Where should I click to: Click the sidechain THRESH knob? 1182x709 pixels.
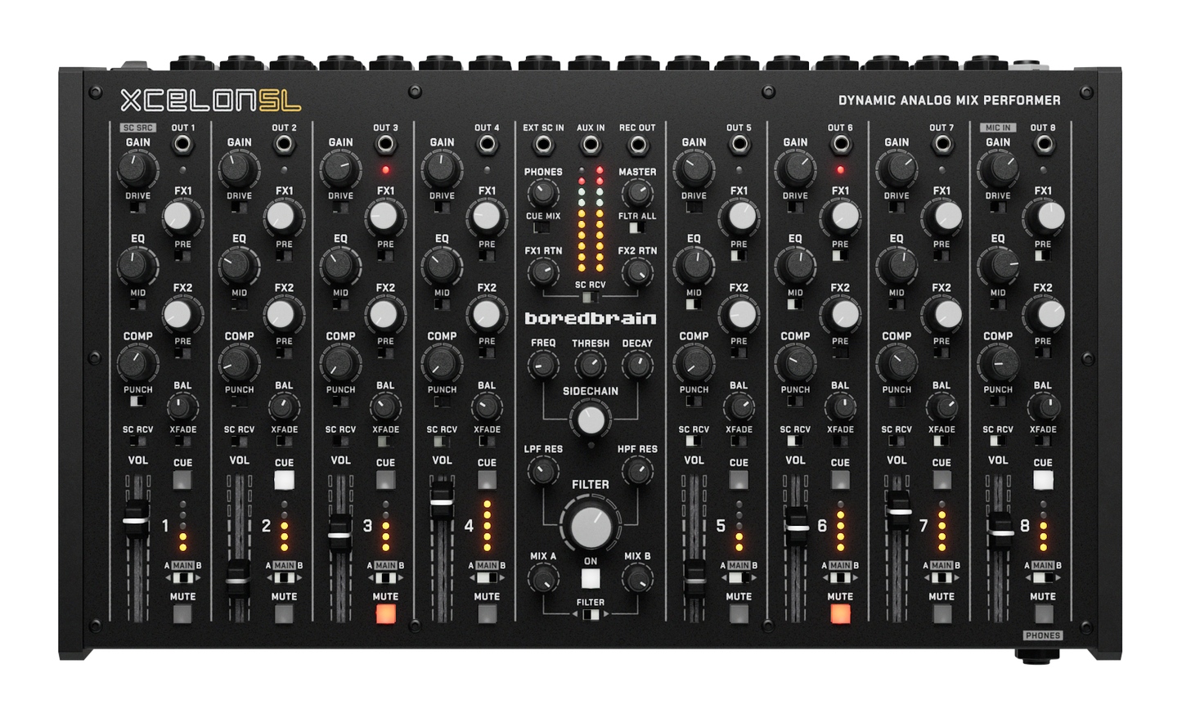click(x=590, y=365)
